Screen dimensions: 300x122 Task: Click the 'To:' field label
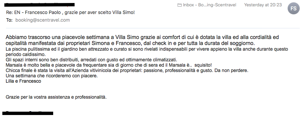tap(9, 20)
